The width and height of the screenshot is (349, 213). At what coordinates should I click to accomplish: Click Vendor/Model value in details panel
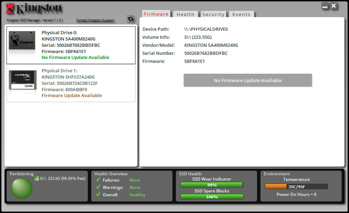click(211, 45)
